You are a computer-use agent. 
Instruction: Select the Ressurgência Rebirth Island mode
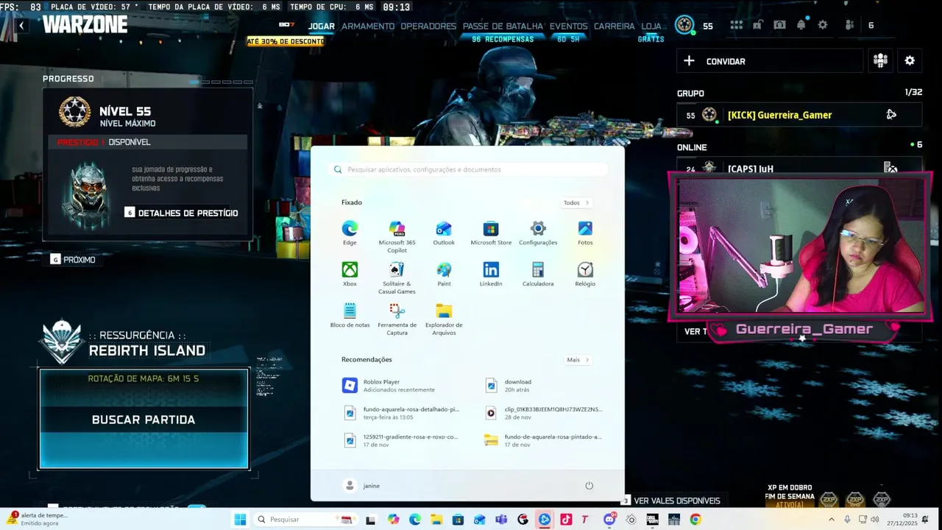(x=123, y=344)
